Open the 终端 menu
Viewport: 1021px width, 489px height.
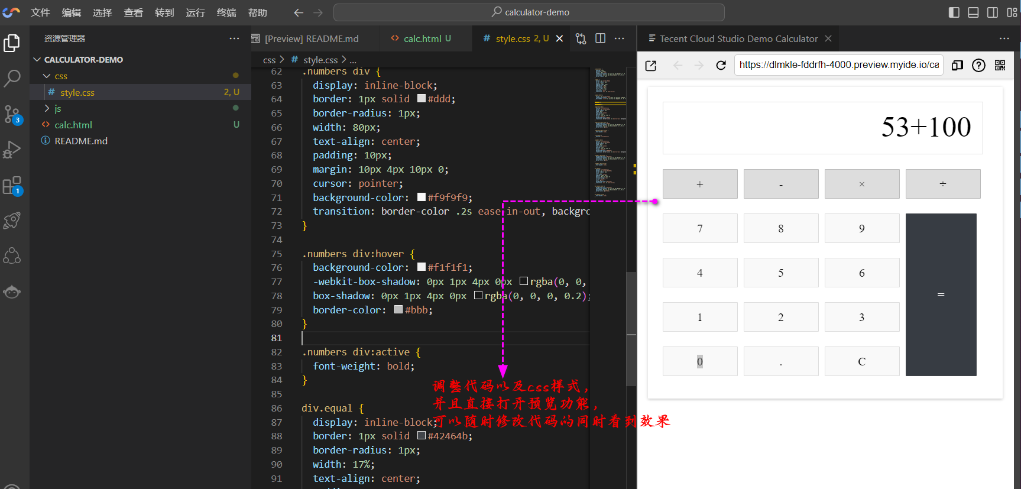pyautogui.click(x=226, y=12)
